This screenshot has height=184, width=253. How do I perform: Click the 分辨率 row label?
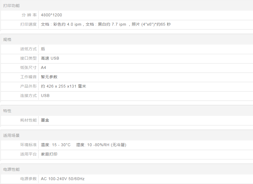29,15
